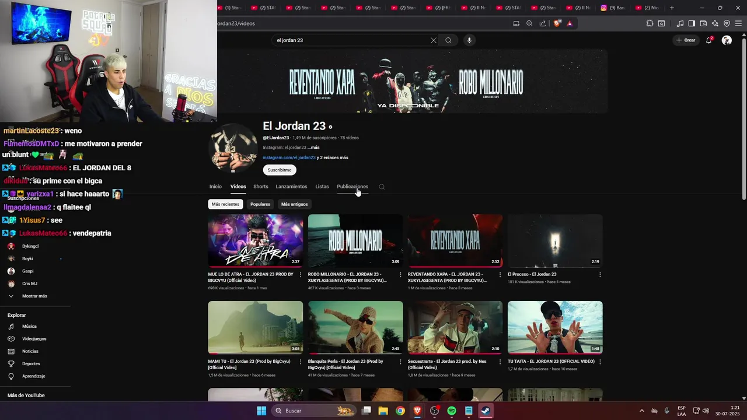Open the Listas channel tab

(x=322, y=187)
